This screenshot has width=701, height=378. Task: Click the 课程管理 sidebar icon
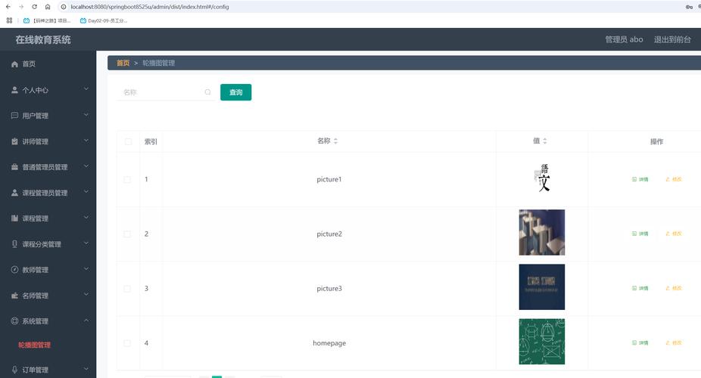(14, 218)
